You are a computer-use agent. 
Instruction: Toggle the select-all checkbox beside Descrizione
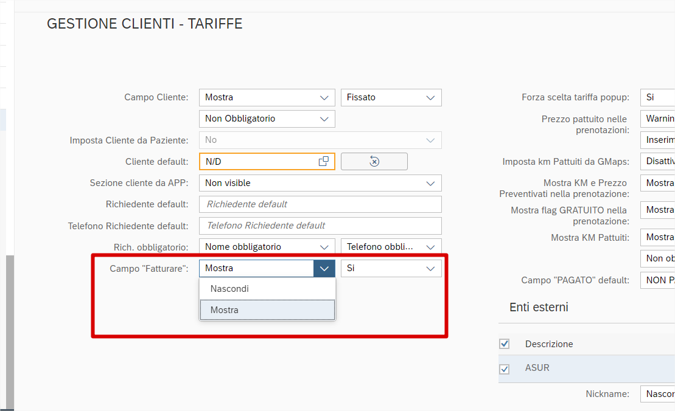(x=504, y=344)
